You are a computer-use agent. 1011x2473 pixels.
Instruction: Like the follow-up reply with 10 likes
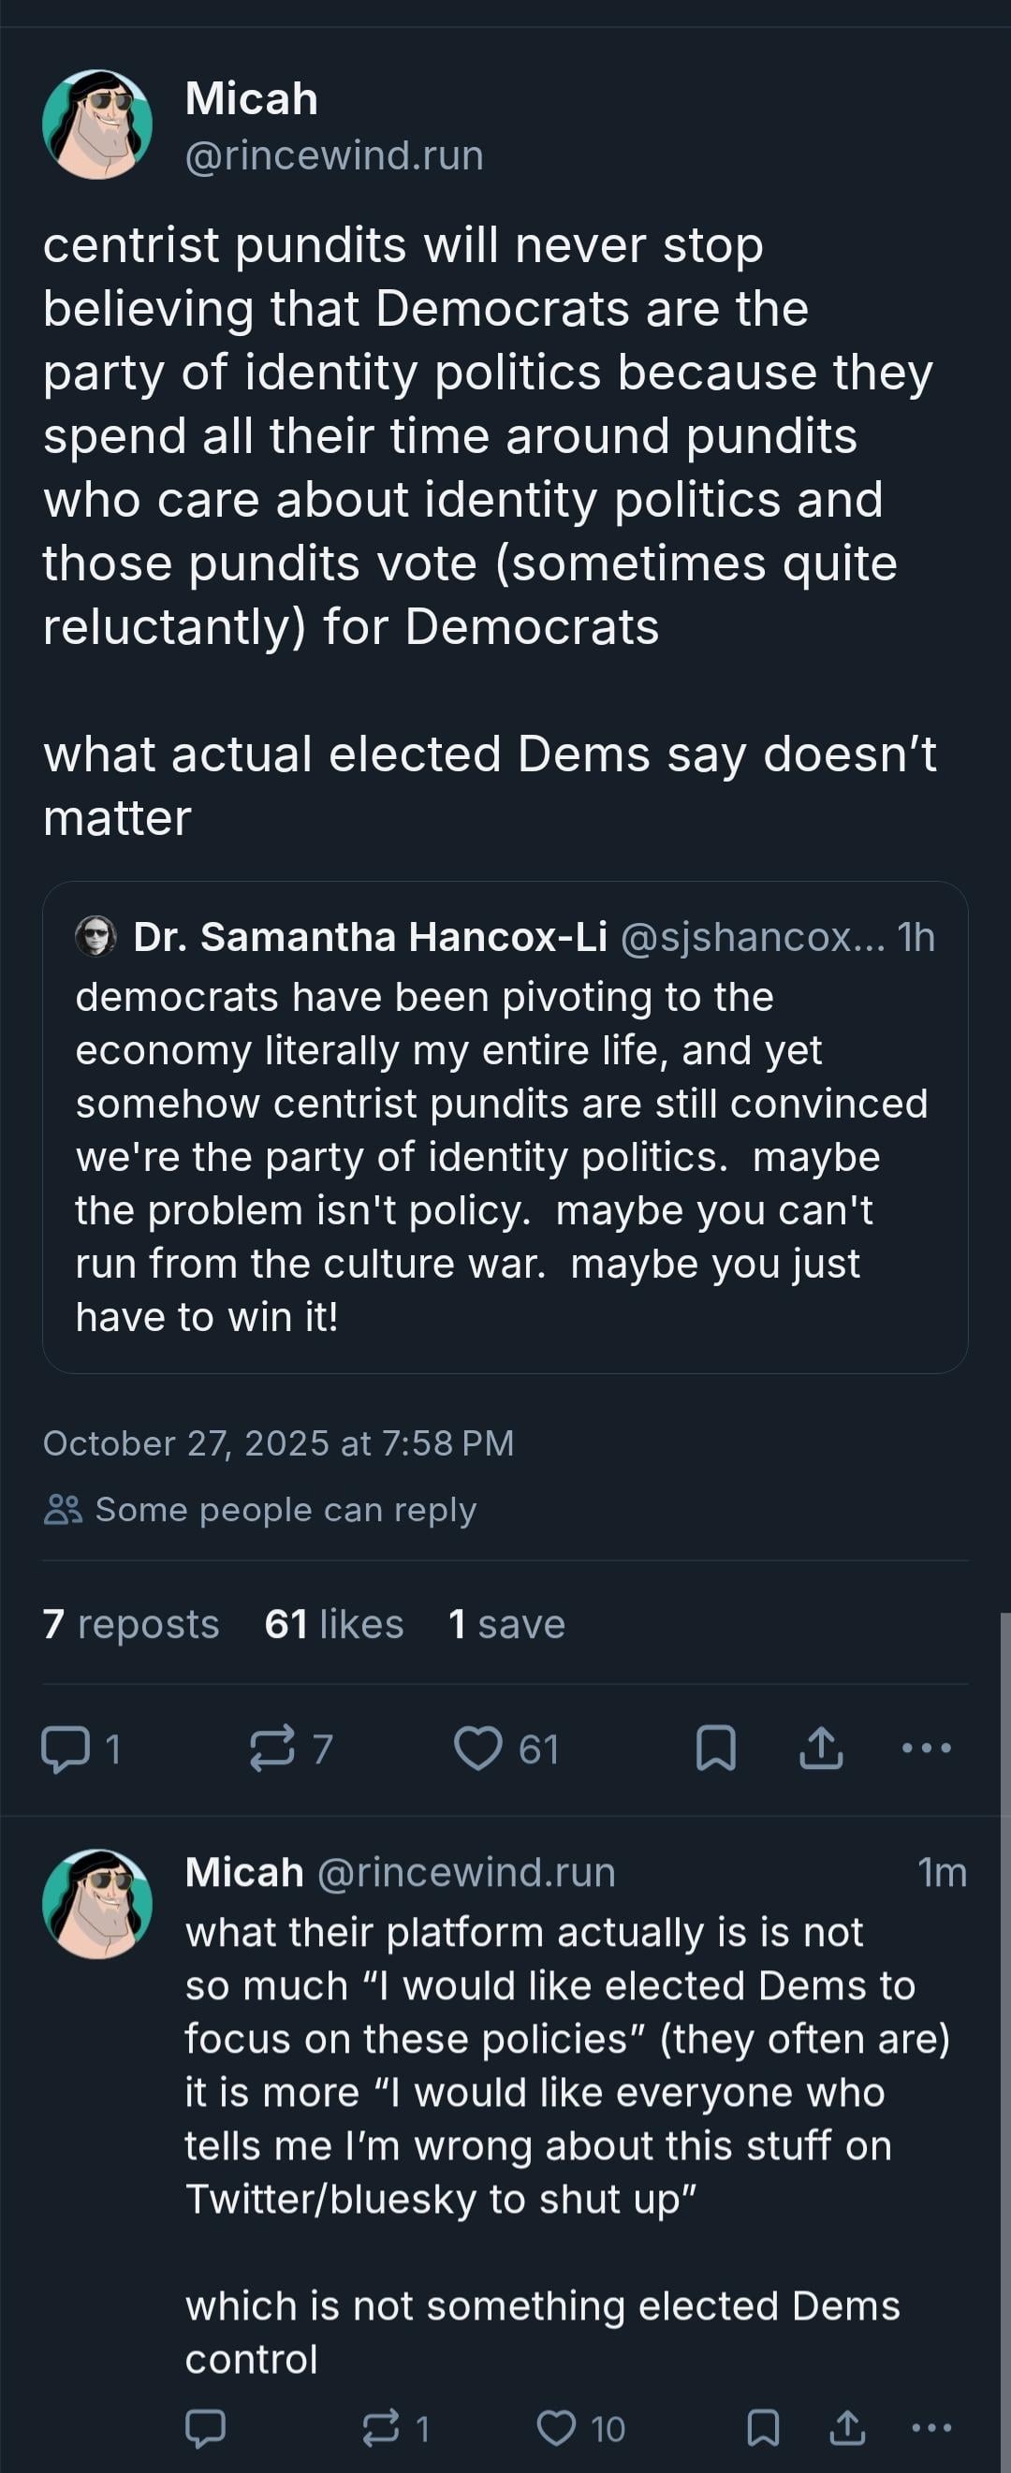[556, 2428]
